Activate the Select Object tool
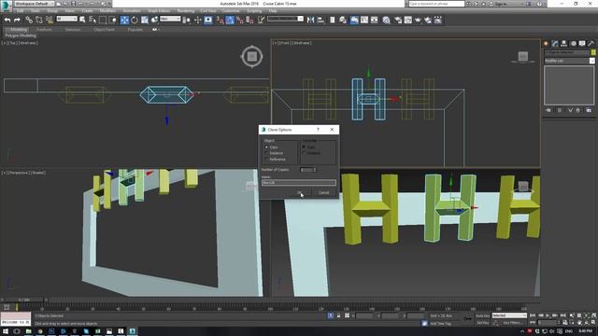Viewport: 598px width, 336px height. (x=82, y=20)
